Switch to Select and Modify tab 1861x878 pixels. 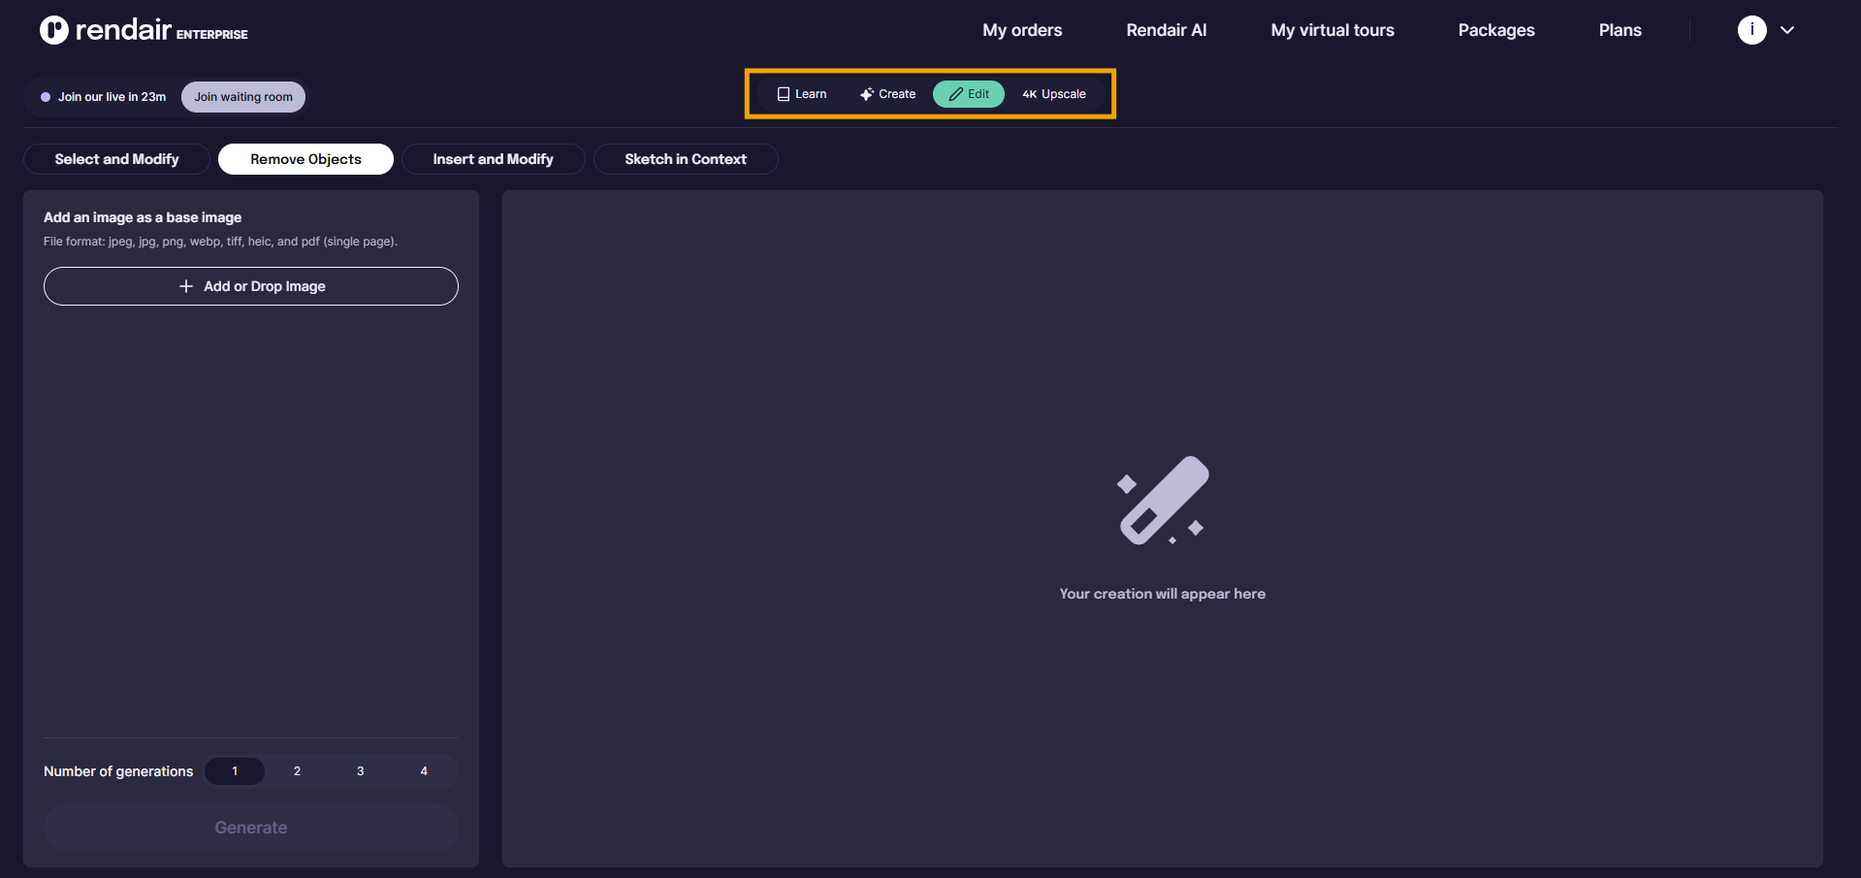click(116, 159)
